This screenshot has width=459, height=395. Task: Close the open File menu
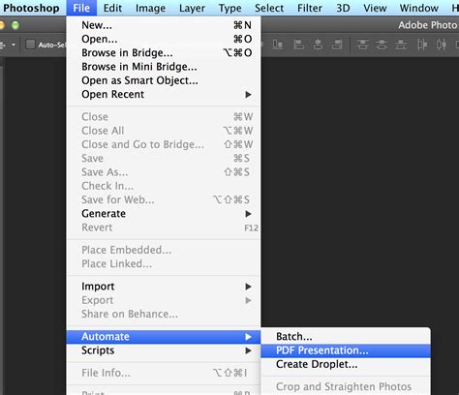81,8
